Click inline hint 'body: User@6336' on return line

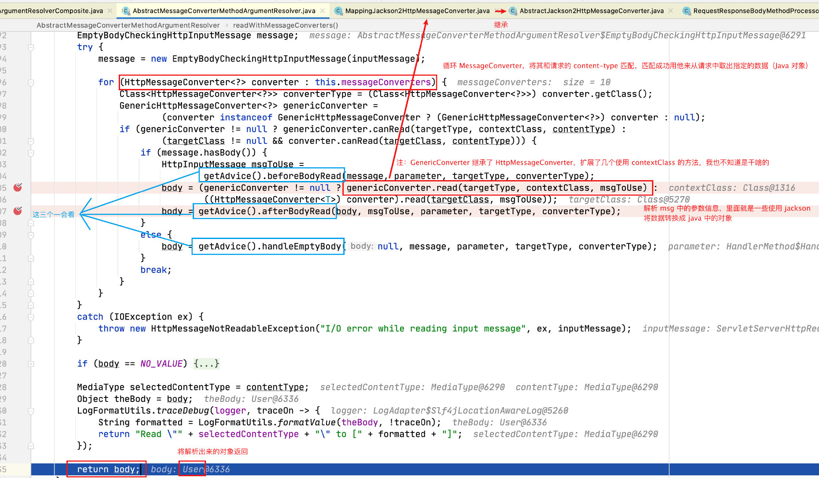[x=190, y=469]
